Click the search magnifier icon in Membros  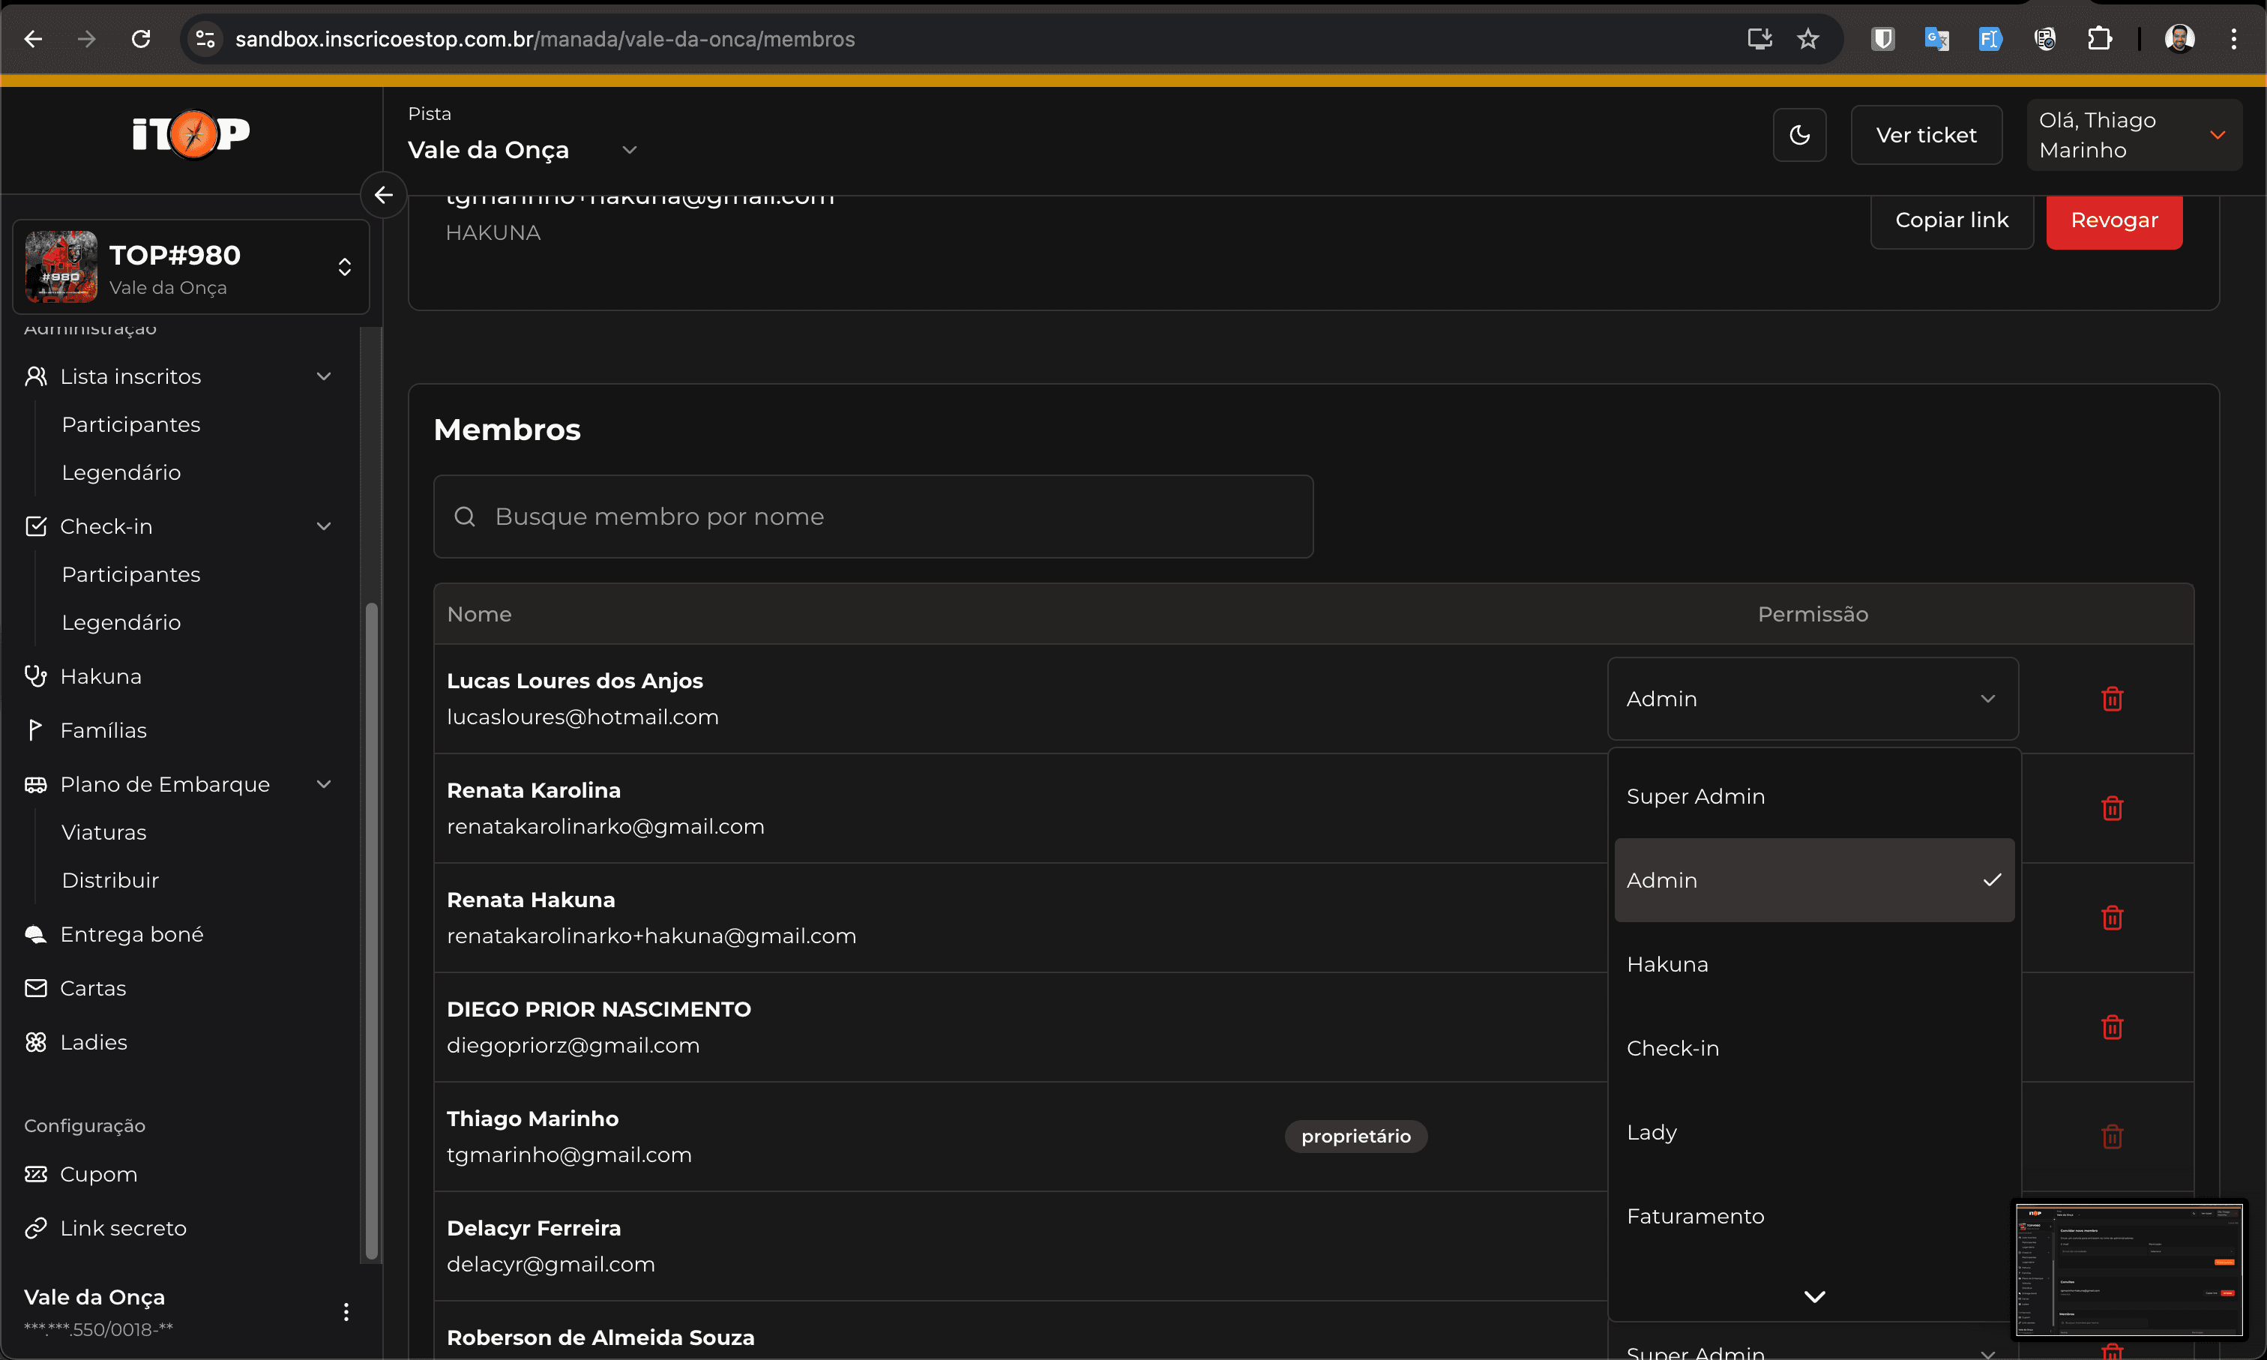[x=465, y=516]
